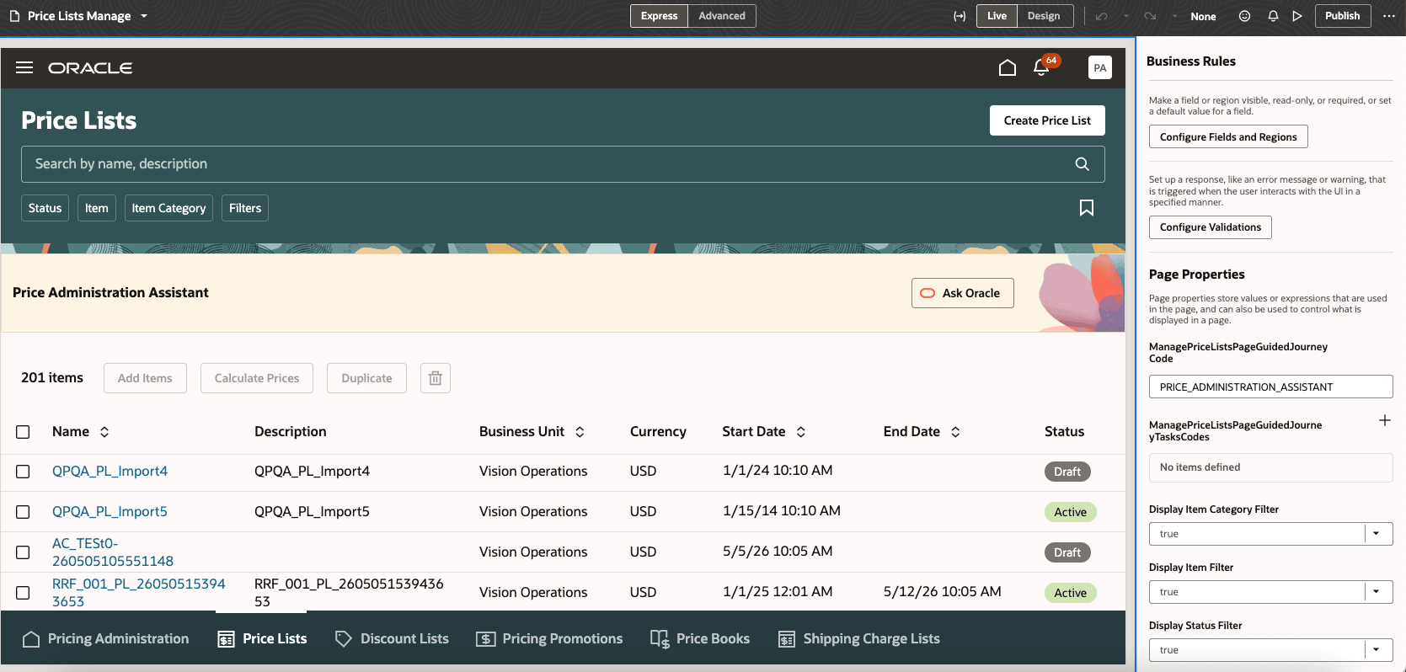
Task: Check the QPQA_PL_Import5 row checkbox
Action: pos(23,512)
